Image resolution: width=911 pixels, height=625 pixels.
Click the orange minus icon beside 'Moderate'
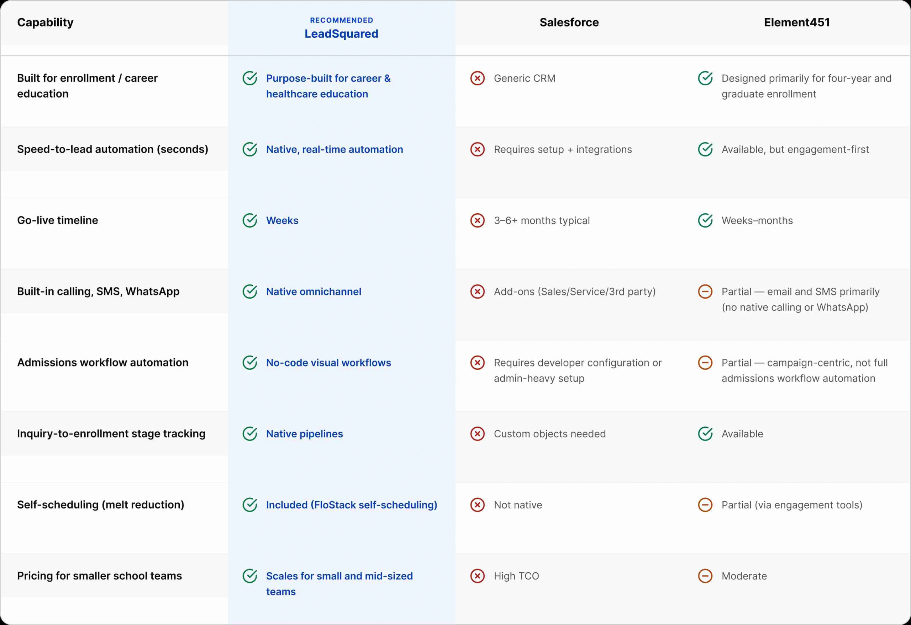click(x=705, y=576)
